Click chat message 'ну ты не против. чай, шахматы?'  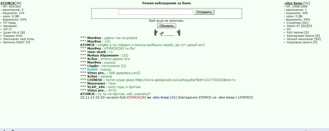[124, 94]
